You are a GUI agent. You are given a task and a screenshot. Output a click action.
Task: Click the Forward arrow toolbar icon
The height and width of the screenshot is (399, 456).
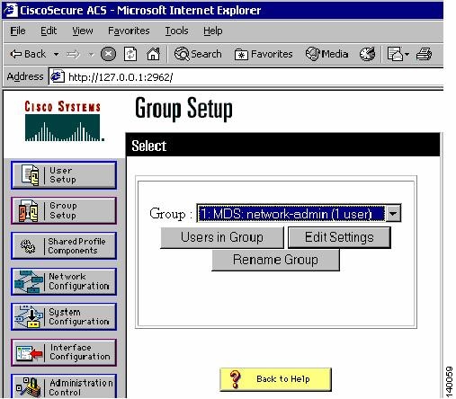tap(74, 55)
